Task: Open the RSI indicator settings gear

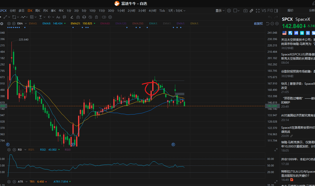Action: click(x=9, y=150)
